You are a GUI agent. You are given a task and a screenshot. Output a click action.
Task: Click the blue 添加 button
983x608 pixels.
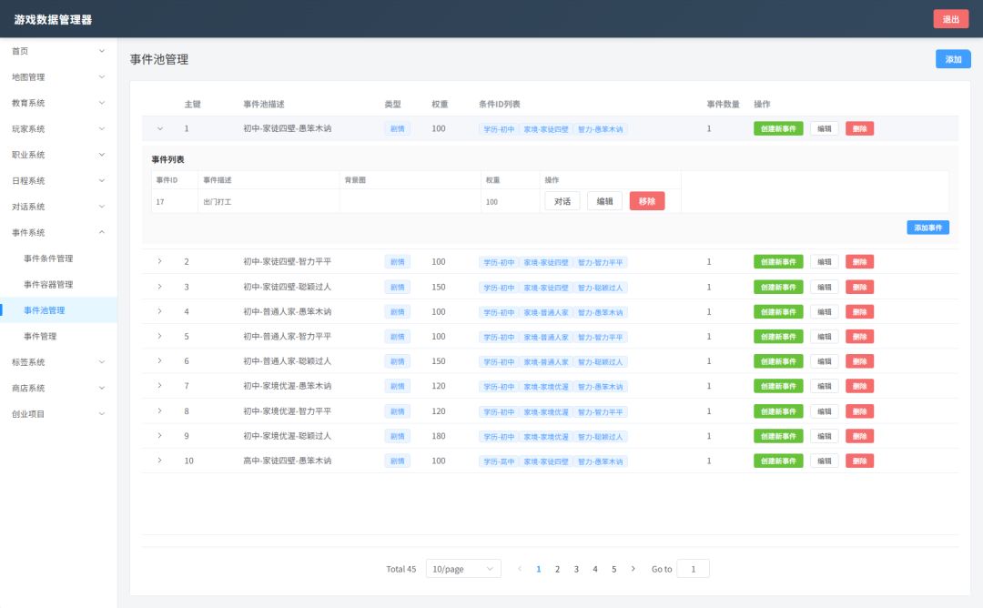(953, 59)
